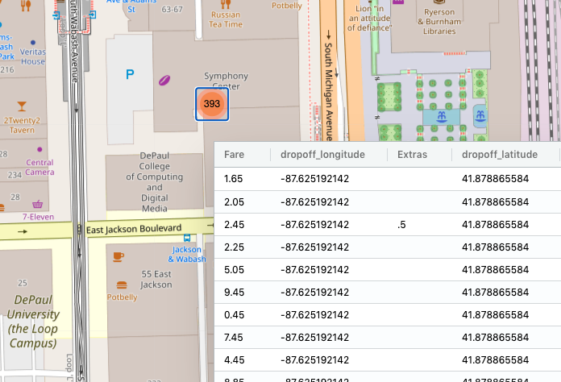Click the Jackson & Wabash bus stop icon
561x382 pixels.
point(187,239)
